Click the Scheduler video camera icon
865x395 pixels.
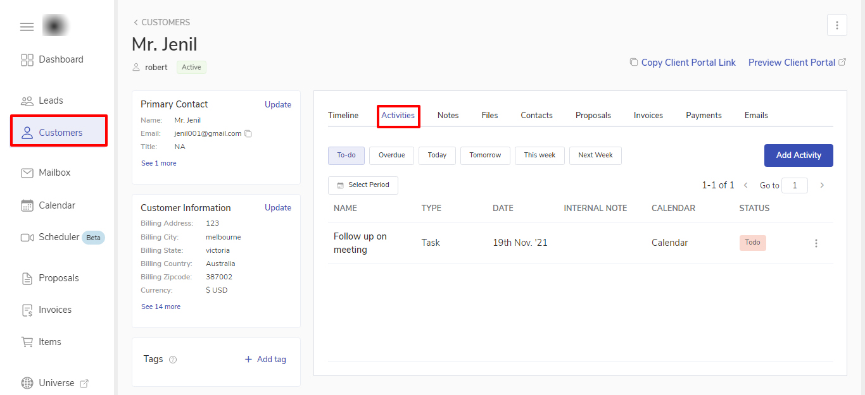27,238
